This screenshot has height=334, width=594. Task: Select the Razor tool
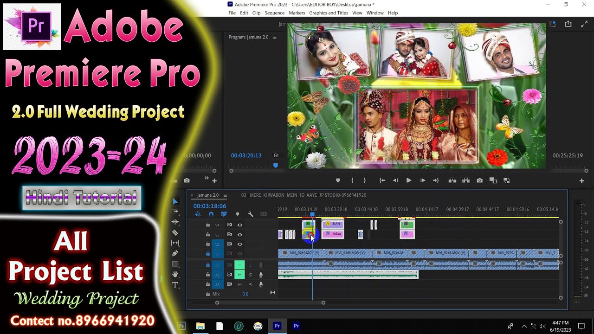[175, 232]
